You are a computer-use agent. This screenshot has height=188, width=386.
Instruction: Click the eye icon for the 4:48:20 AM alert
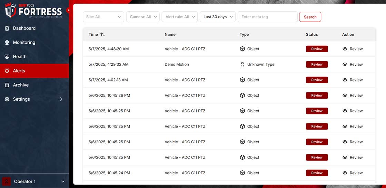[345, 49]
